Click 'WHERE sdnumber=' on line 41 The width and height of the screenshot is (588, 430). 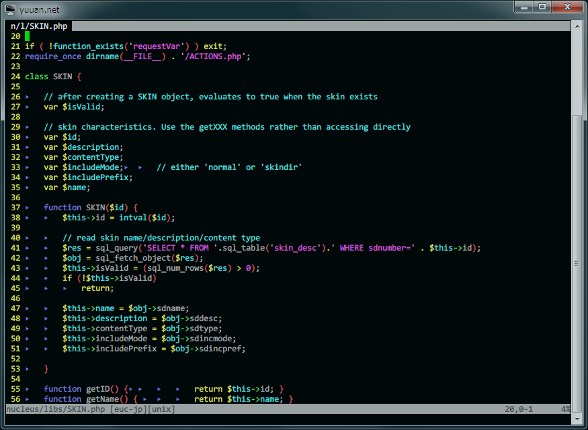point(376,248)
